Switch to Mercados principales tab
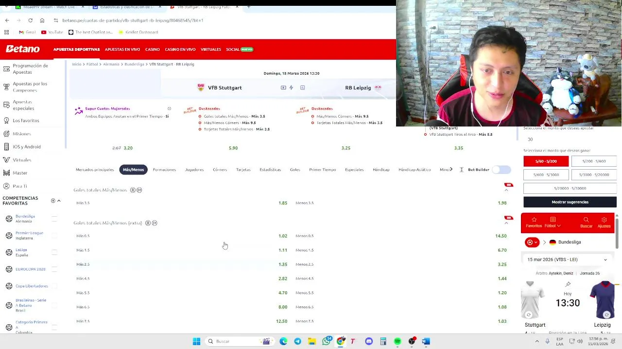 (x=95, y=170)
